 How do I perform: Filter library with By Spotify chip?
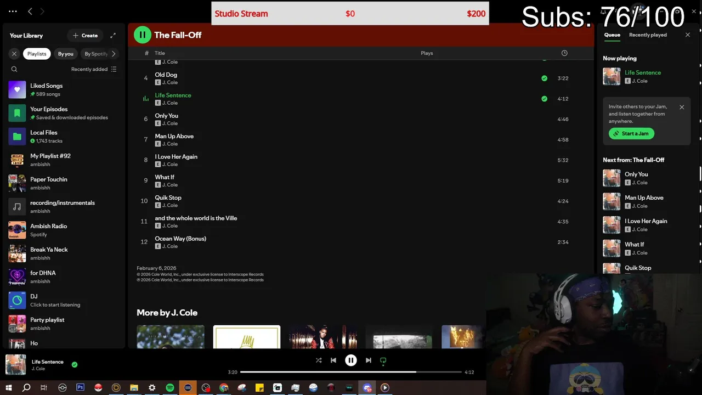tap(95, 54)
